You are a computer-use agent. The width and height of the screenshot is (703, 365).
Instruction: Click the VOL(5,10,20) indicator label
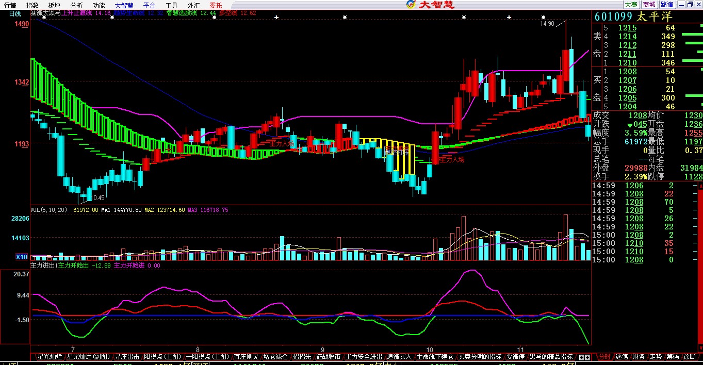(x=48, y=210)
